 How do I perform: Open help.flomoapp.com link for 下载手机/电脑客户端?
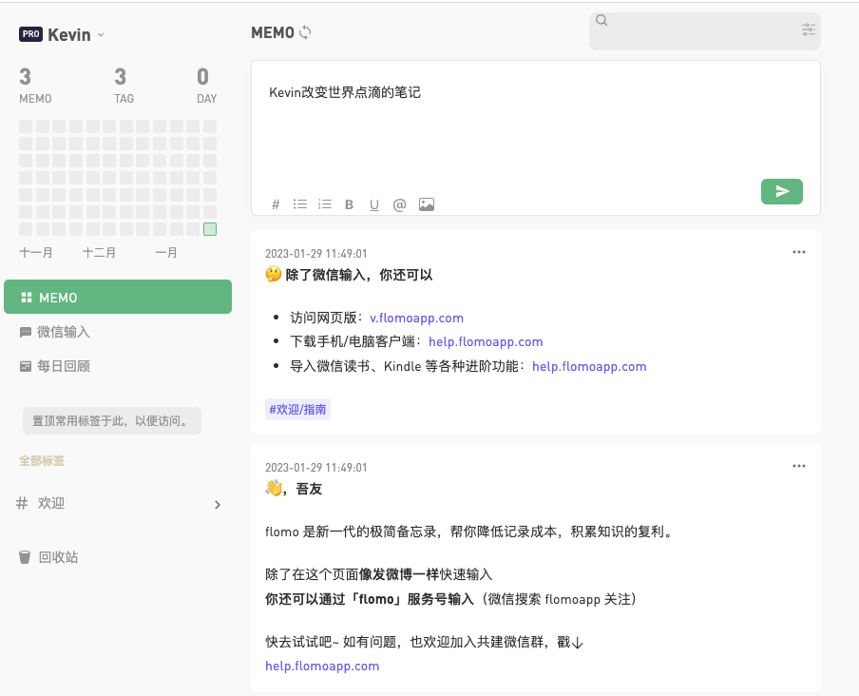click(486, 342)
